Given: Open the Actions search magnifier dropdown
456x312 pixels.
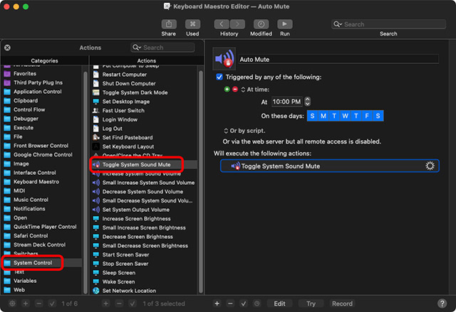Looking at the screenshot, I should (x=136, y=48).
